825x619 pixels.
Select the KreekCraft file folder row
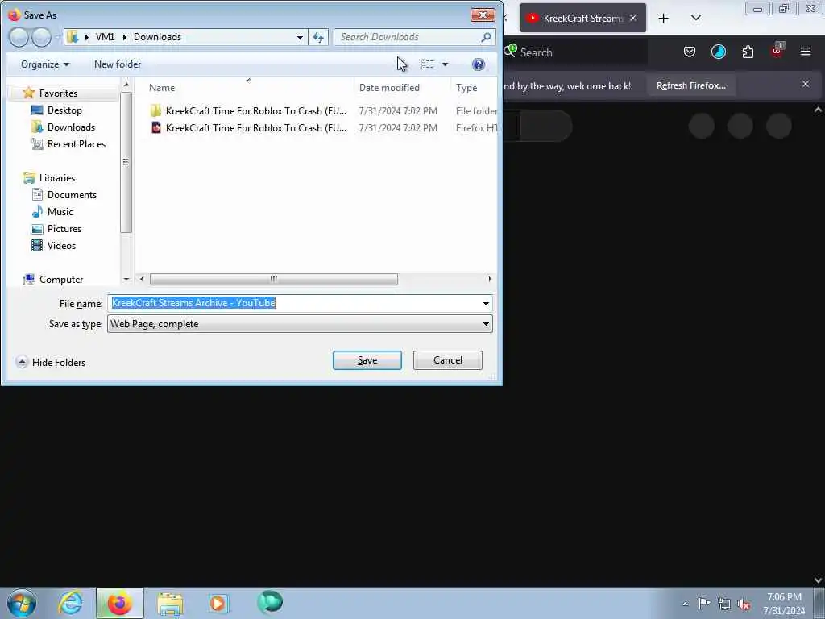click(322, 111)
